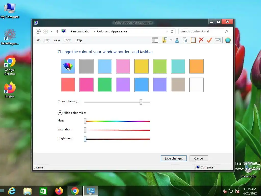Click the Cut scissors icon
Screen dimensions: 261x196
tap(177, 40)
